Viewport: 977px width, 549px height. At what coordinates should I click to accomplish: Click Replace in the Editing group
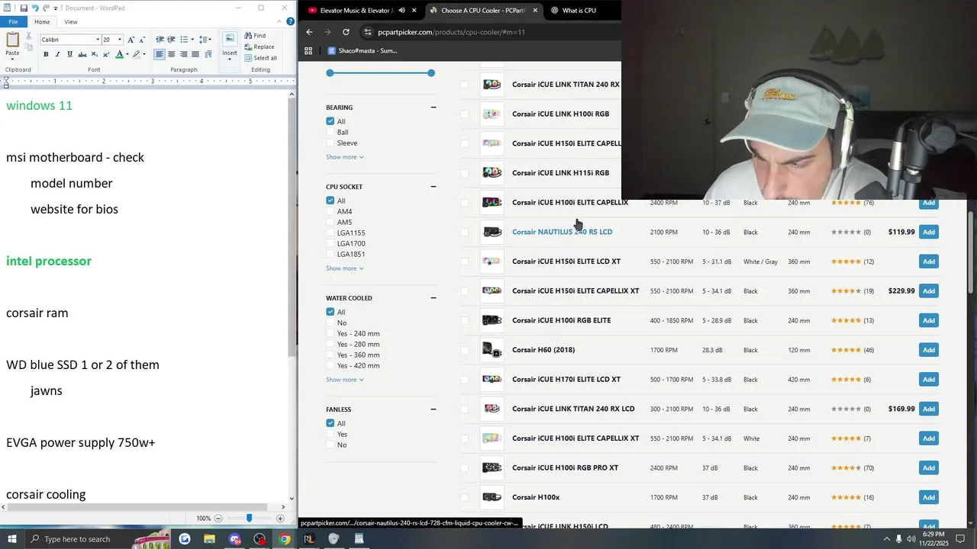(x=260, y=47)
